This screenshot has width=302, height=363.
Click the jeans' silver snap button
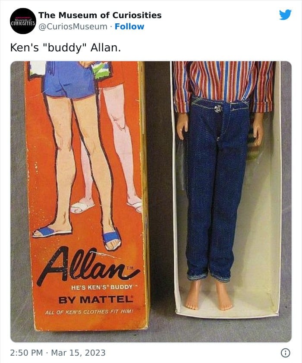(217, 109)
